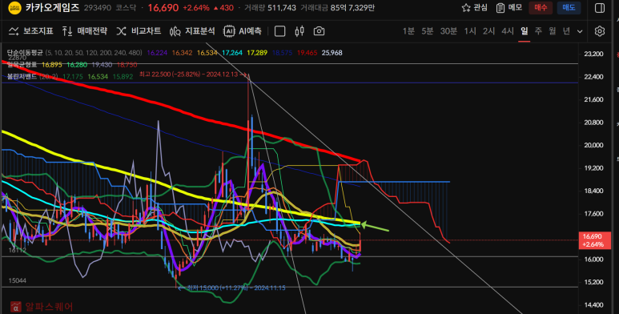Click the 최고 22,500 high marker label

pos(193,74)
